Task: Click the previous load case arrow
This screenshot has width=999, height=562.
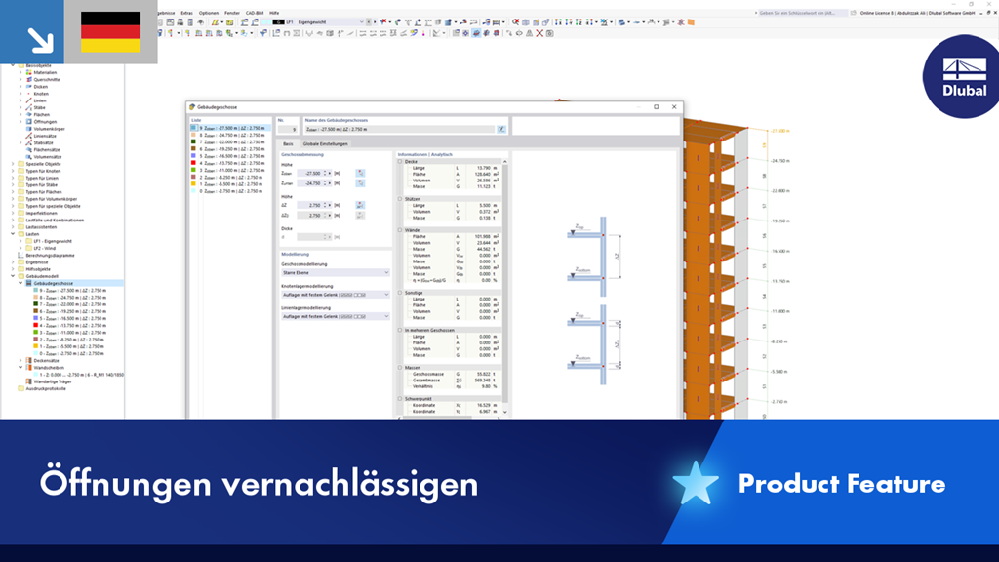Action: (x=369, y=22)
